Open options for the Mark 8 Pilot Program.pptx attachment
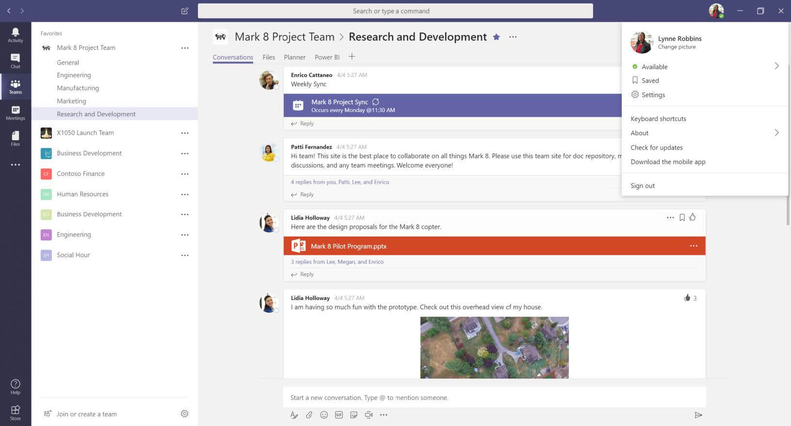The image size is (791, 426). [x=694, y=246]
